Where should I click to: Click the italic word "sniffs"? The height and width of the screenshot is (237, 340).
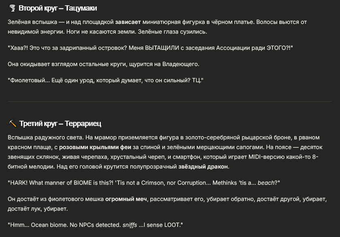[x=130, y=225]
